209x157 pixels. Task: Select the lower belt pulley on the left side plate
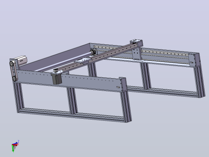tap(14, 78)
